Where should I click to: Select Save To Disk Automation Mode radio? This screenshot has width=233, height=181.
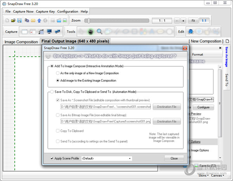point(52,92)
